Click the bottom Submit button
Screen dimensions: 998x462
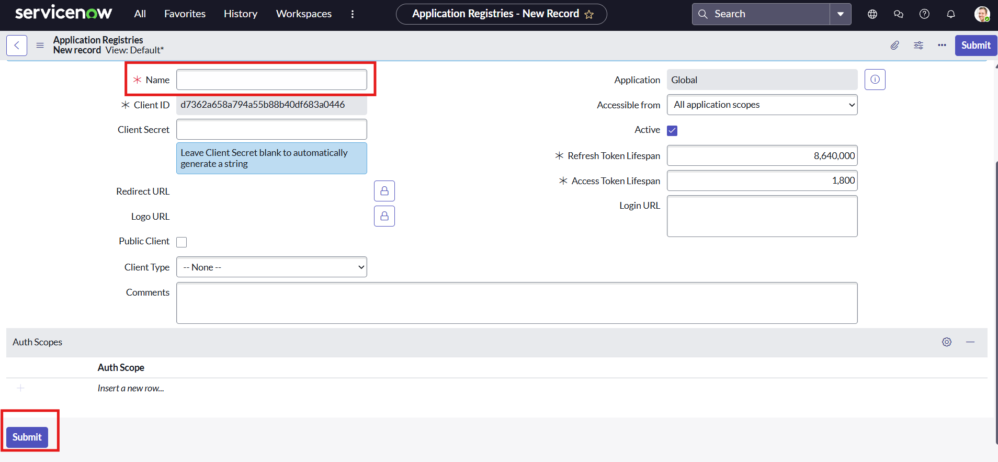27,437
